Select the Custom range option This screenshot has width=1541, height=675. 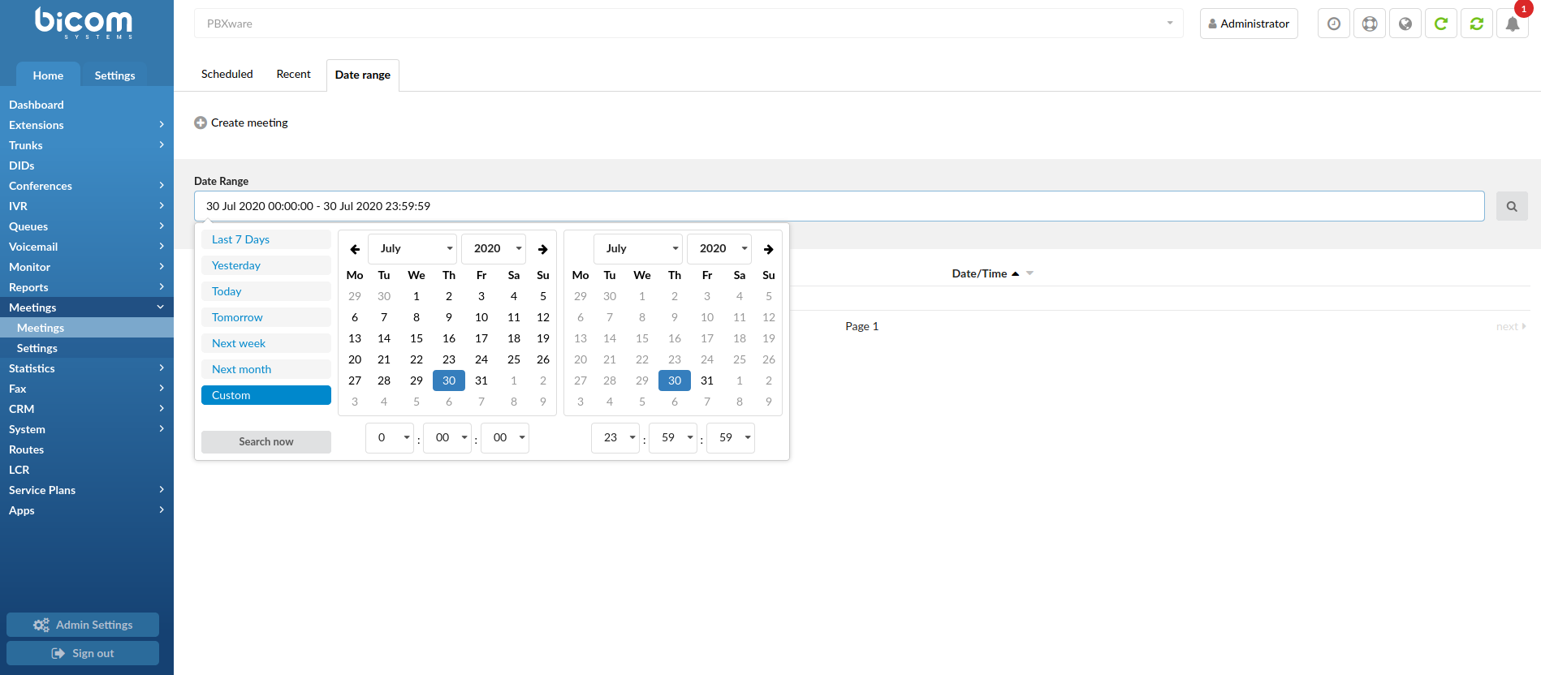click(266, 395)
